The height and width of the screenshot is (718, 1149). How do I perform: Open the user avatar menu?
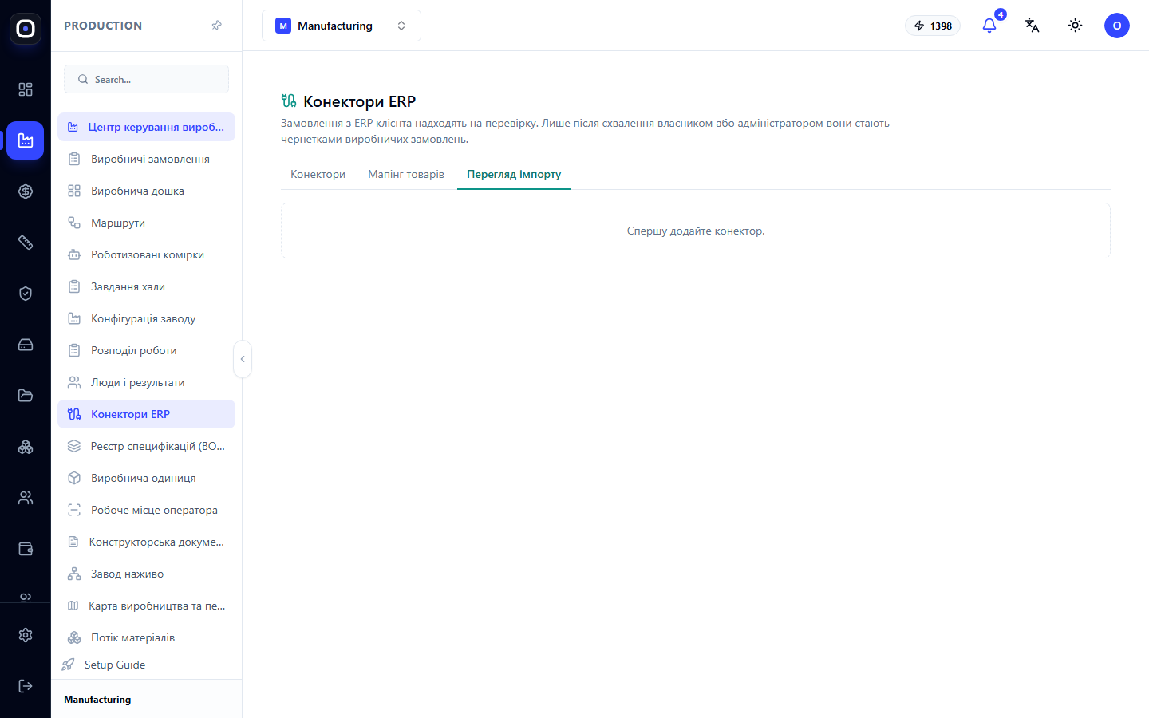click(x=1117, y=26)
